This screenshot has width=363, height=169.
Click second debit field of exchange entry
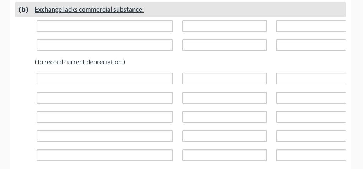tap(224, 98)
